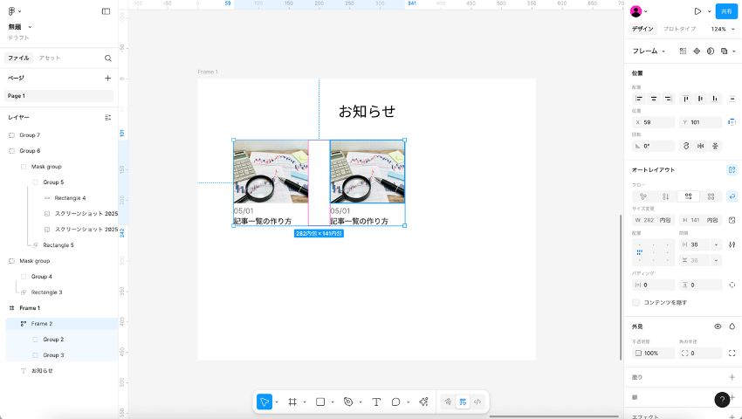
Task: Click the distribute spacing icon
Action: click(x=732, y=99)
